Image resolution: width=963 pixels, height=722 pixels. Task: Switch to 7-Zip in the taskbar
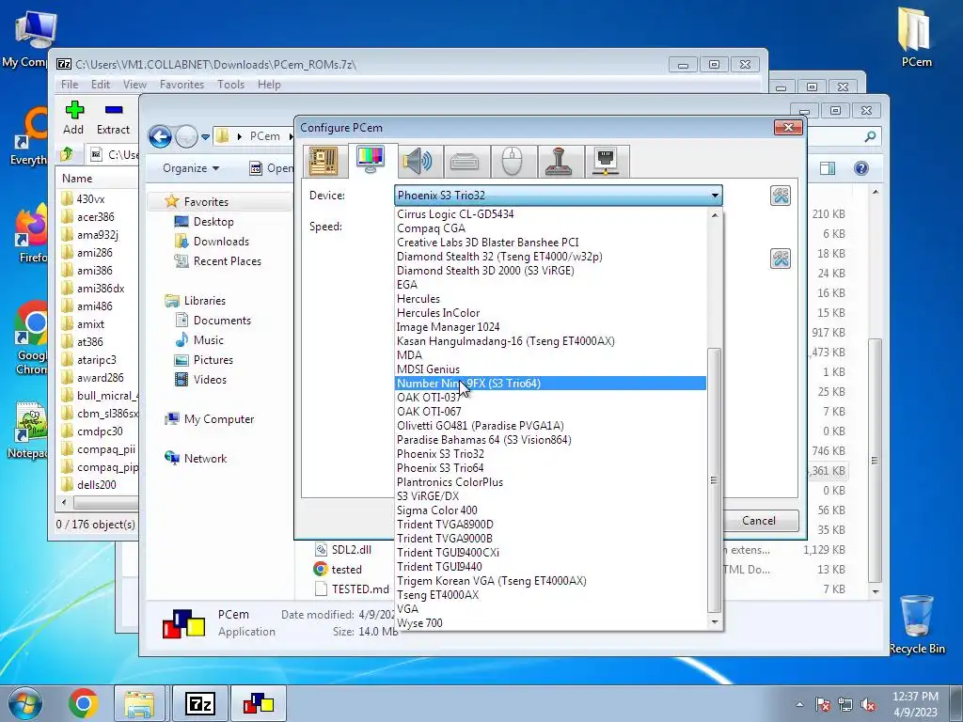click(199, 703)
